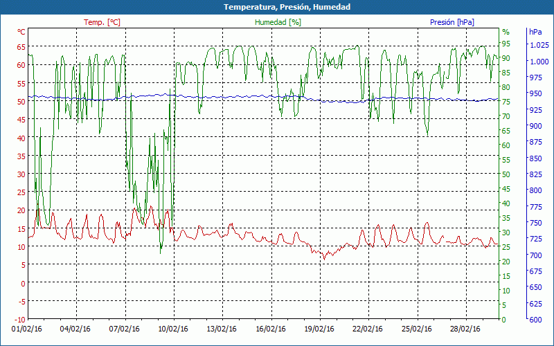Click the 600 value on pressure axis
Screen dimensions: 554x346
(x=535, y=320)
